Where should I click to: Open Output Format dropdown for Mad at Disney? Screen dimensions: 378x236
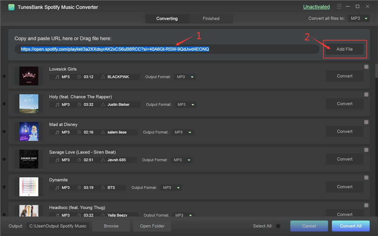[183, 132]
